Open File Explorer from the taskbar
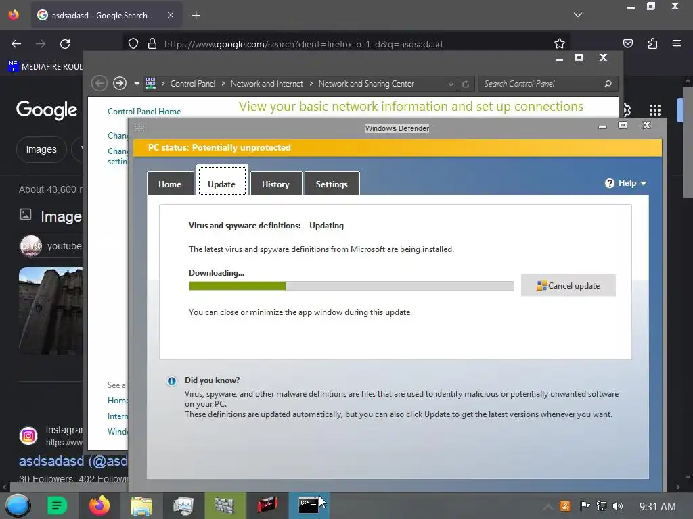This screenshot has height=519, width=693. [x=141, y=505]
